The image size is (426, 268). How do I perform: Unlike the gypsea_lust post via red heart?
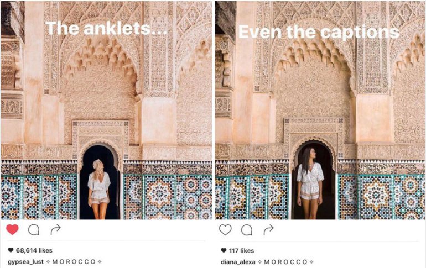[12, 230]
